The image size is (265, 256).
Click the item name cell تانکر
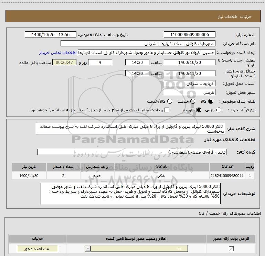click(x=162, y=176)
